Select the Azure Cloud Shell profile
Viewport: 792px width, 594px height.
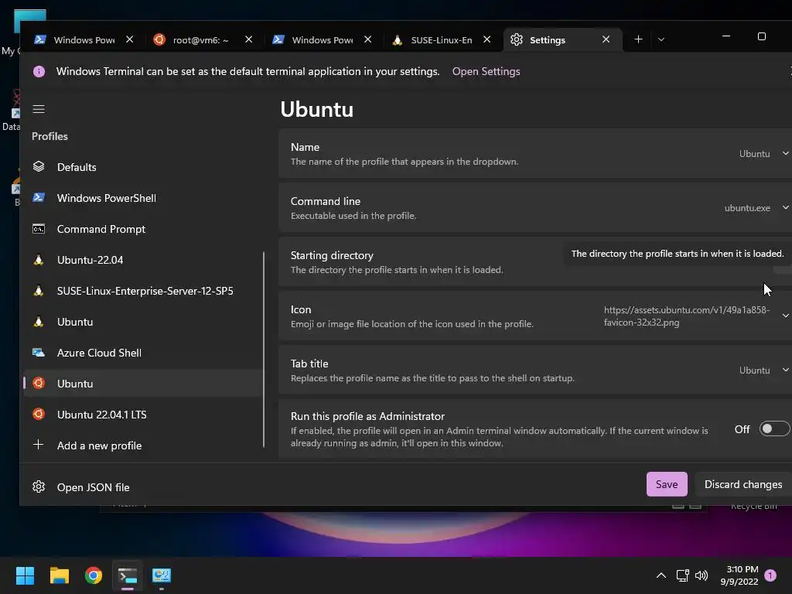tap(142, 353)
